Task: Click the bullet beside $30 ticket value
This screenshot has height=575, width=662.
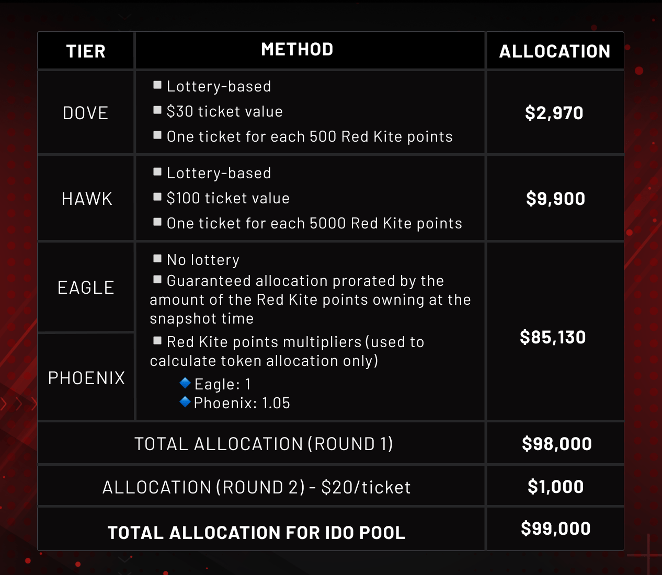Action: 157,110
